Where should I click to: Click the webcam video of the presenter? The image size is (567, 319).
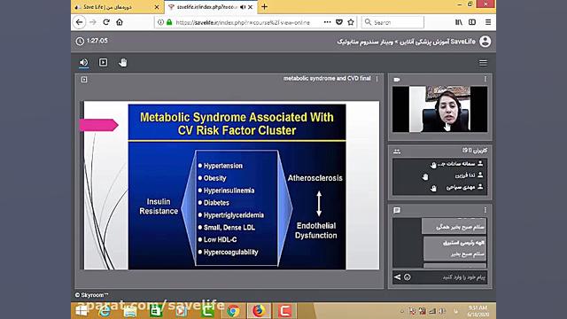pyautogui.click(x=439, y=109)
